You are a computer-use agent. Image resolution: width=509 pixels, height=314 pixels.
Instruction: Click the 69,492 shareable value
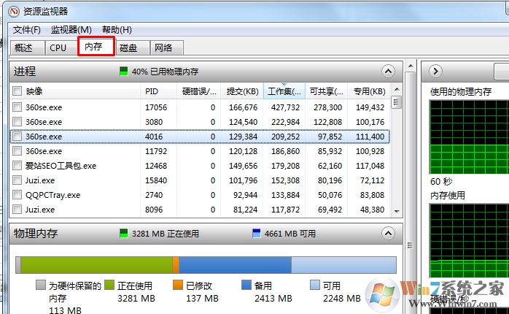coord(330,210)
